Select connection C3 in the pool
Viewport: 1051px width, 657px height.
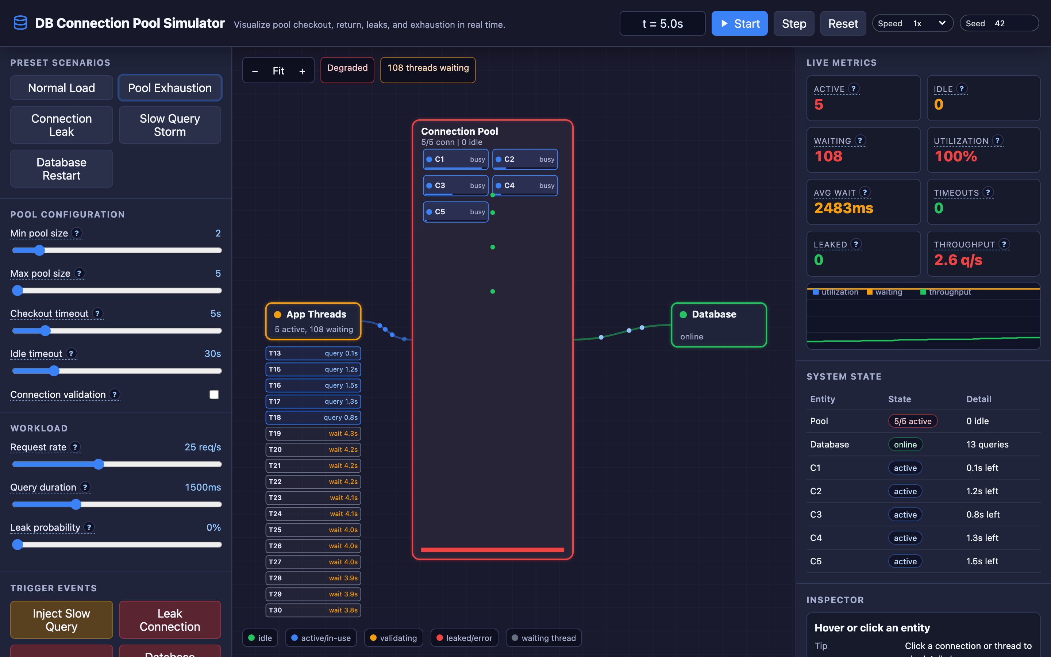(x=455, y=185)
